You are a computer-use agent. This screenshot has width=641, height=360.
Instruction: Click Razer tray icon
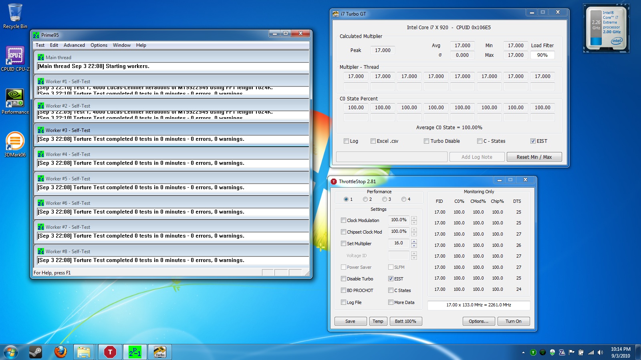pyautogui.click(x=542, y=352)
